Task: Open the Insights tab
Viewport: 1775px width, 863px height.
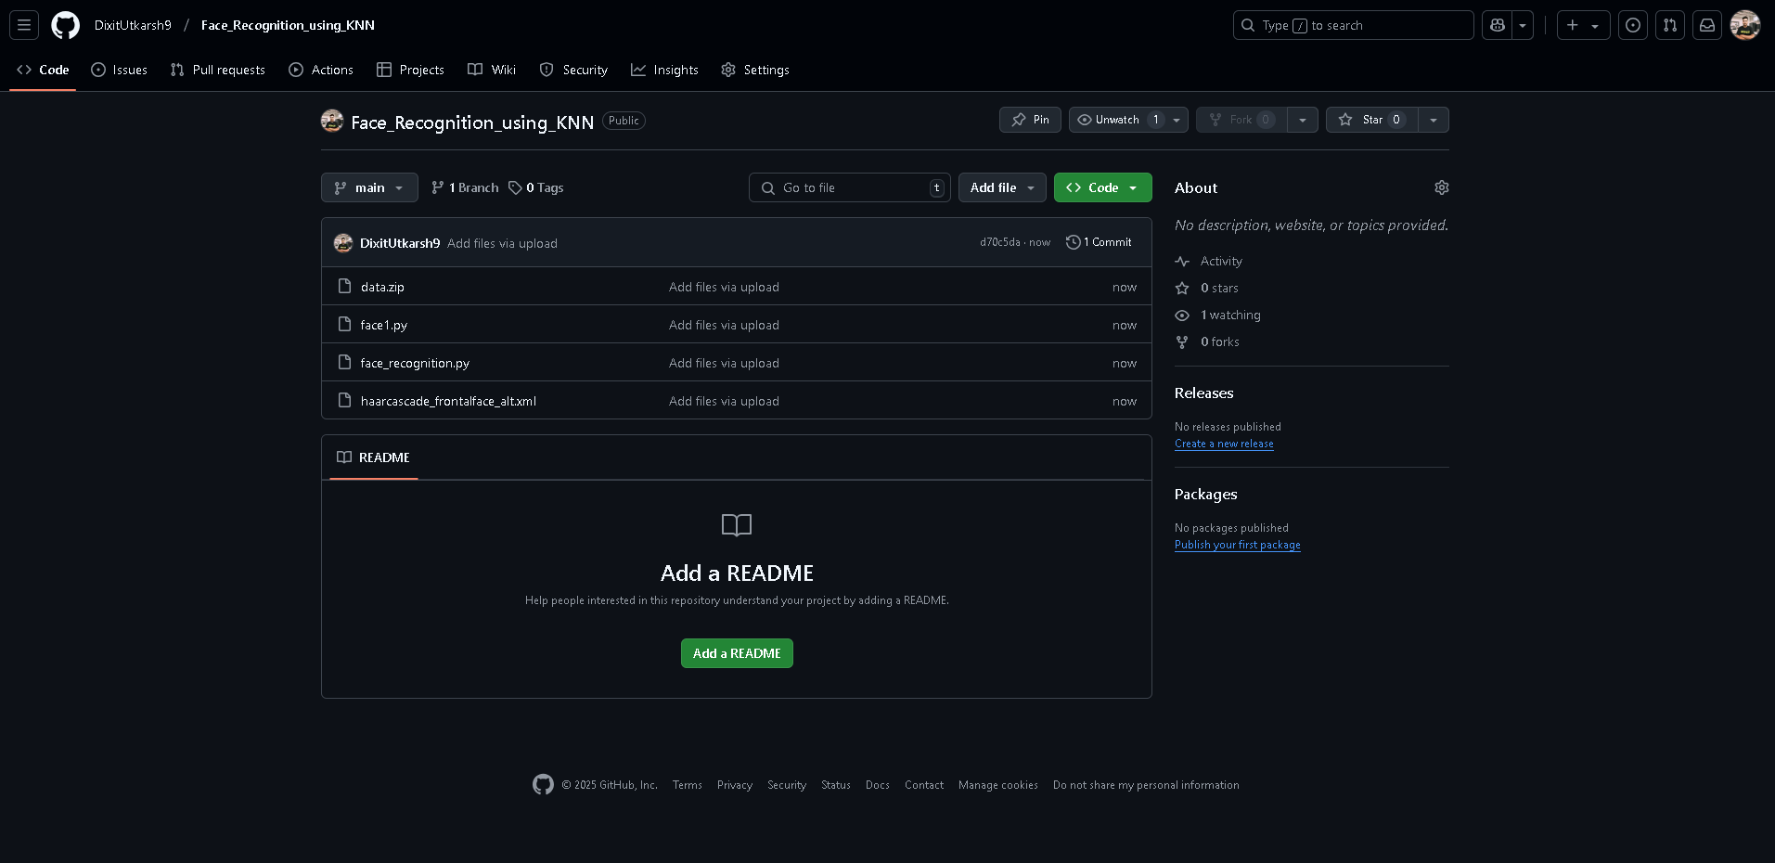Action: pos(664,70)
